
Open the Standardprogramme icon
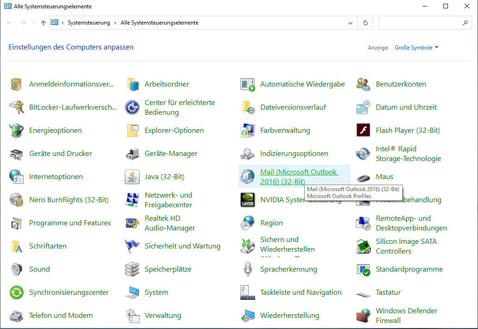click(x=363, y=269)
